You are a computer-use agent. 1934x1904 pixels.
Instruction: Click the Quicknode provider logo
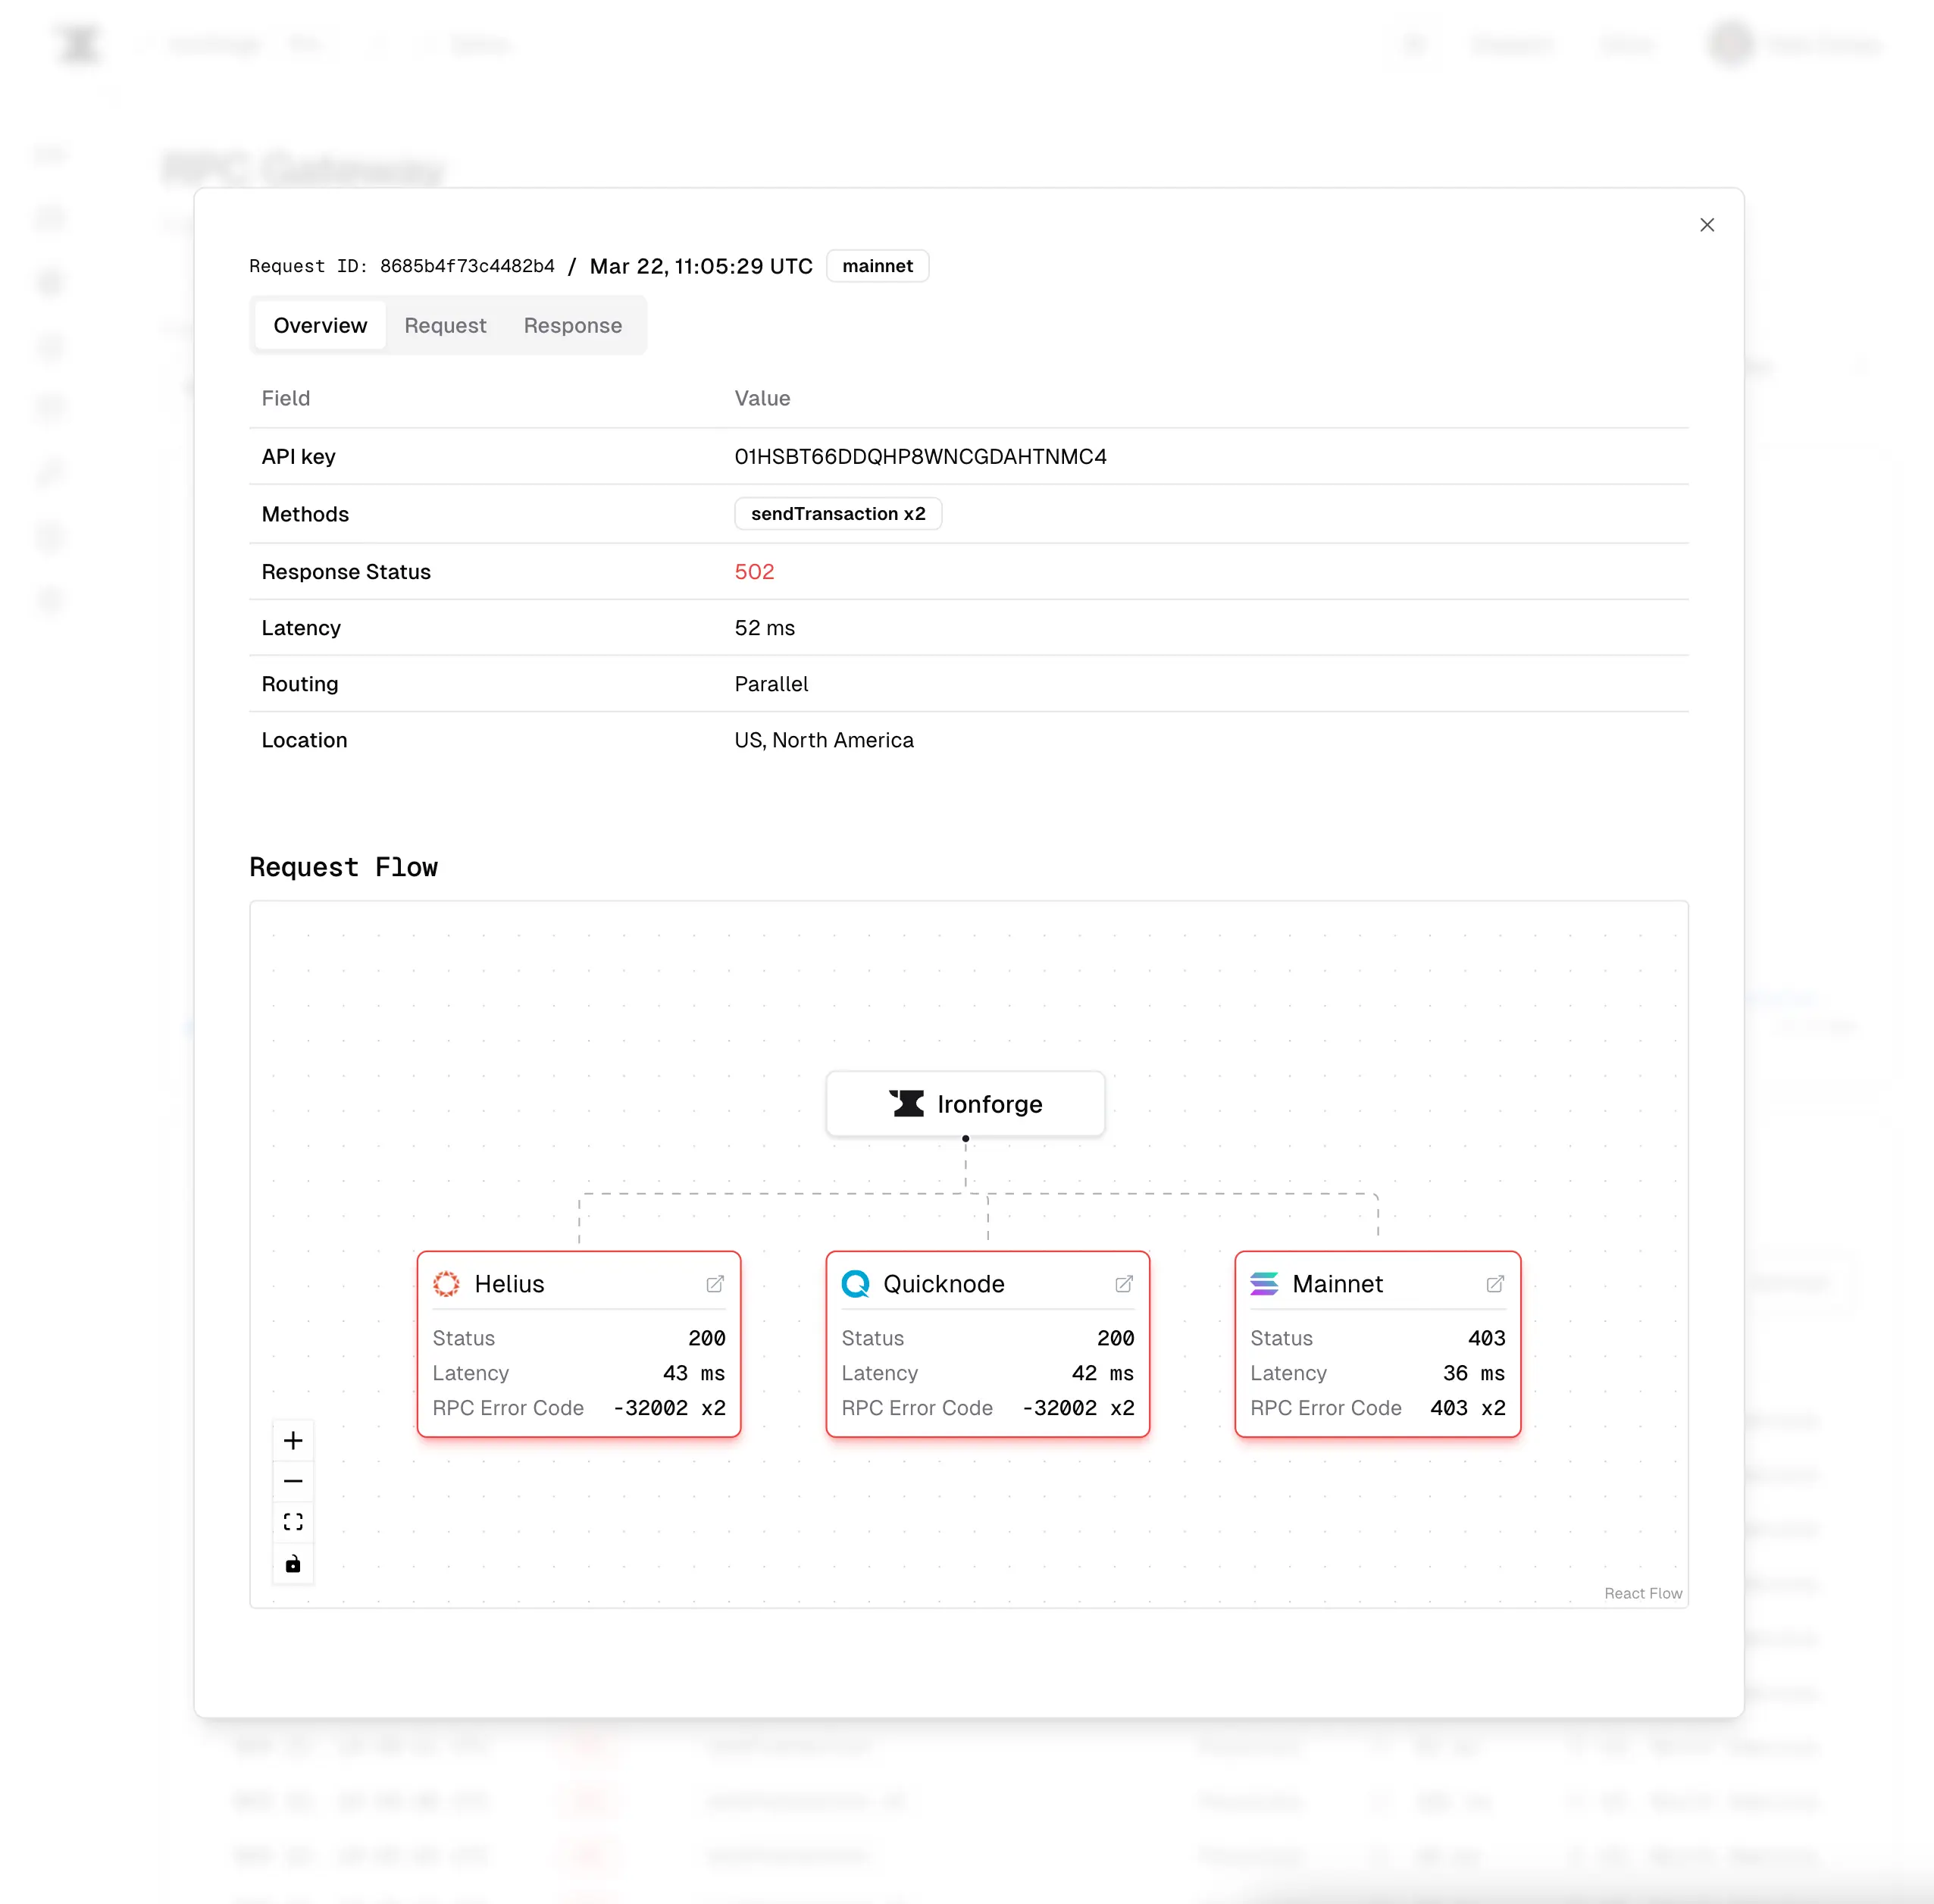pos(855,1284)
